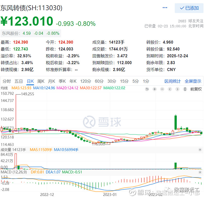
Task: Switch to the 30分 interval tab
Action: 112,81
